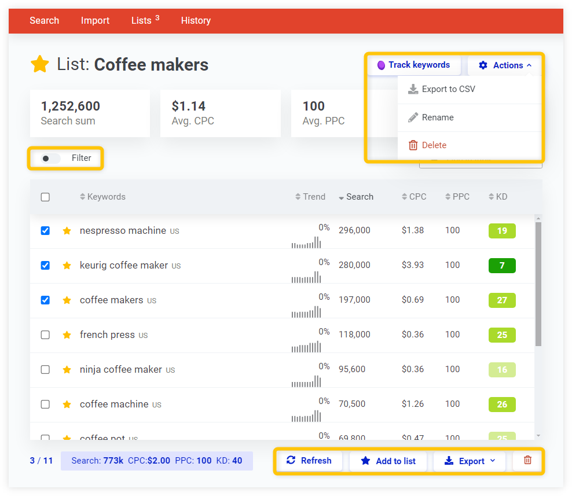
Task: Click the keyword table vertical scrollbar
Action: tap(538, 284)
